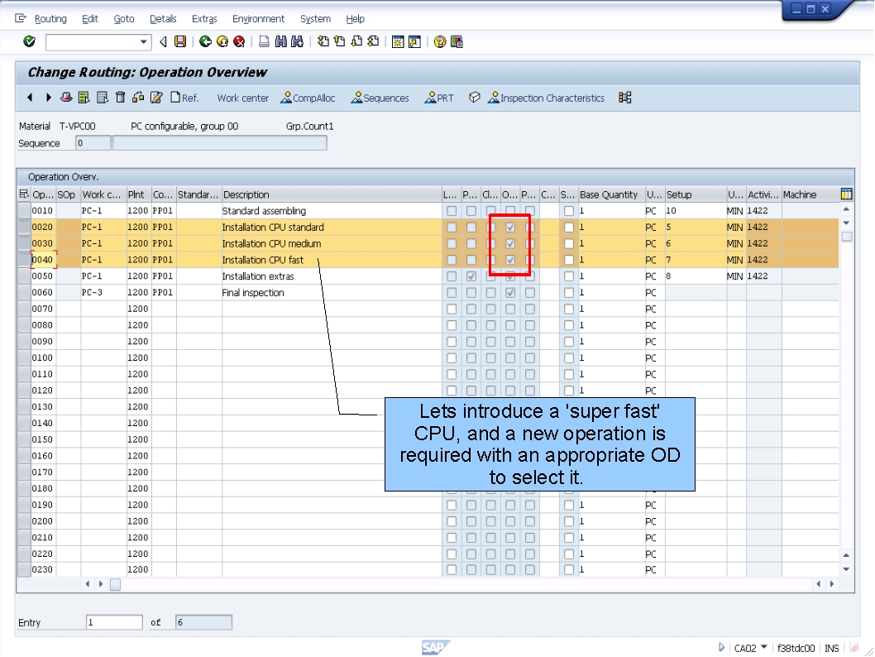875x657 pixels.
Task: Click the Back navigation arrow icon
Action: (x=206, y=41)
